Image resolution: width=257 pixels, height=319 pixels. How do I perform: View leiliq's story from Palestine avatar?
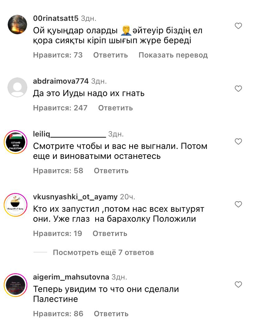16,142
